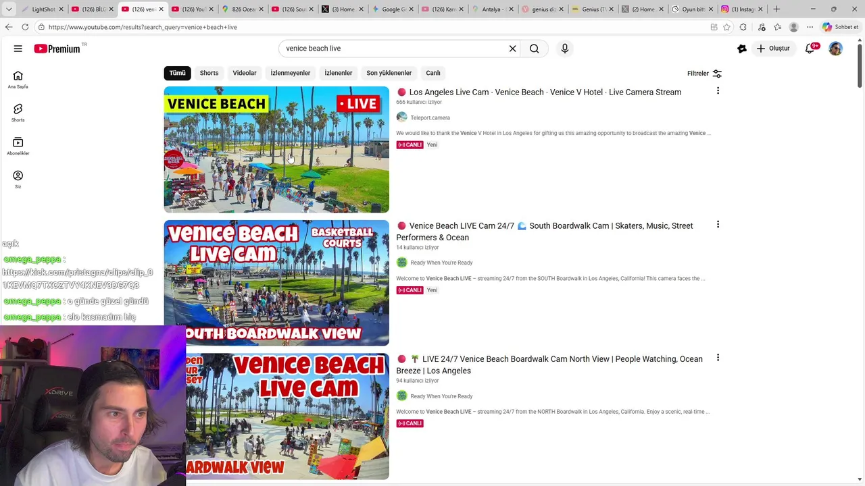Viewport: 865px width, 486px height.
Task: Close the active venice YouTube tab
Action: coord(161,9)
